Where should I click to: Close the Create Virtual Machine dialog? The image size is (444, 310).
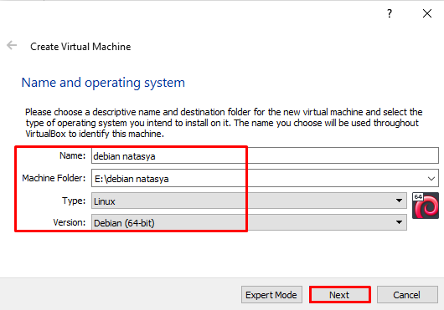click(427, 13)
